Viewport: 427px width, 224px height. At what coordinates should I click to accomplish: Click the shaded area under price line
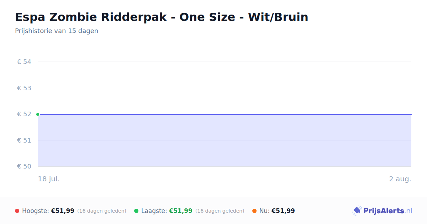pyautogui.click(x=225, y=140)
